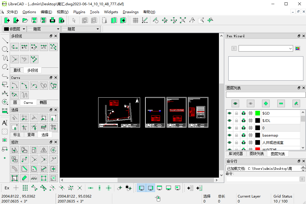Select the Text tool in the left sidebar
Image resolution: width=306 pixels, height=204 pixels.
click(x=5, y=123)
